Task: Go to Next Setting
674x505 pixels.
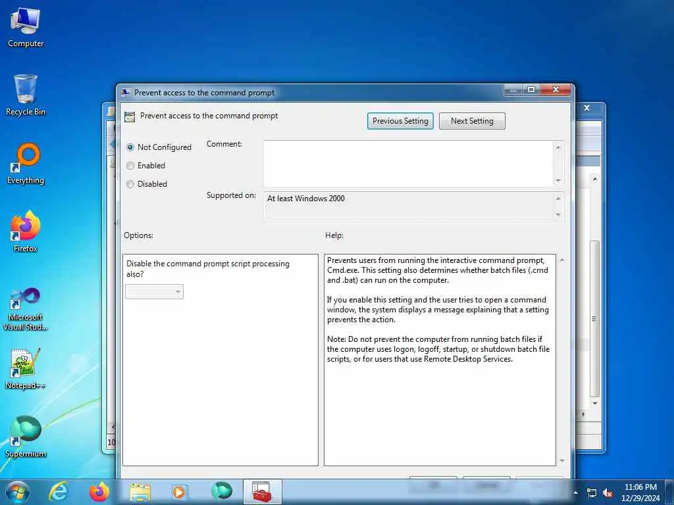Action: [472, 121]
